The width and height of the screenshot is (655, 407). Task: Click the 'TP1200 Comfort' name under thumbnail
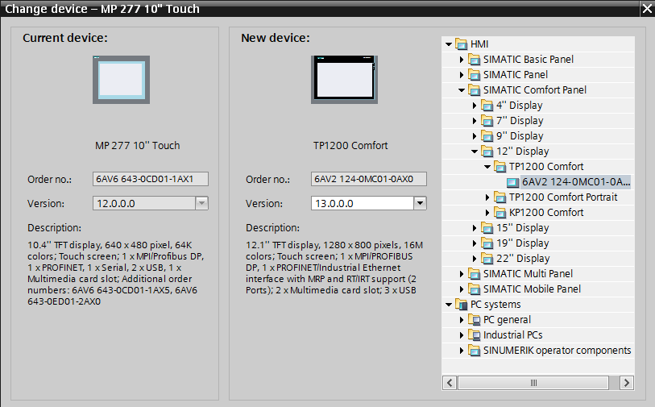(x=350, y=146)
